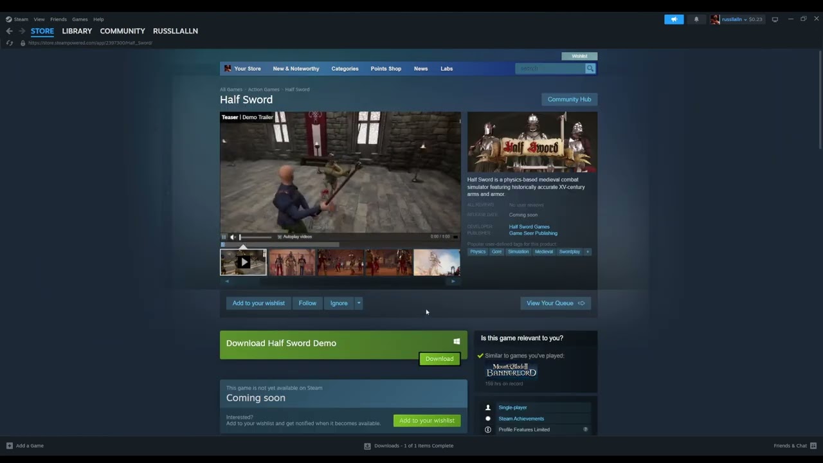The height and width of the screenshot is (463, 823).
Task: Toggle the Autoplay videos checkbox
Action: coord(280,237)
